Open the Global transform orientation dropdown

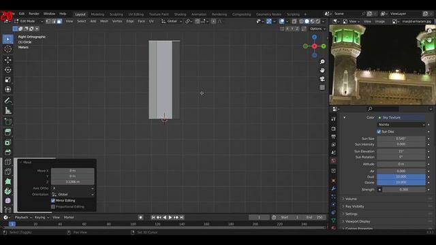pyautogui.click(x=172, y=21)
